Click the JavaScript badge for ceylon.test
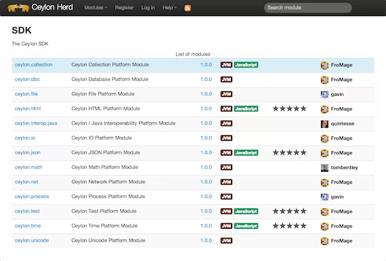386x261 pixels. (246, 212)
